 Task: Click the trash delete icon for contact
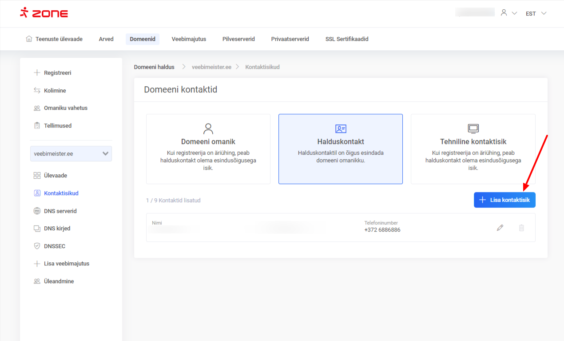coord(521,228)
